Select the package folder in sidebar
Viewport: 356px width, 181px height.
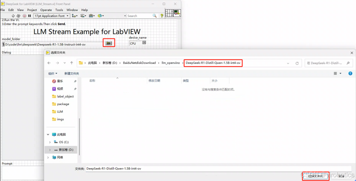click(63, 104)
